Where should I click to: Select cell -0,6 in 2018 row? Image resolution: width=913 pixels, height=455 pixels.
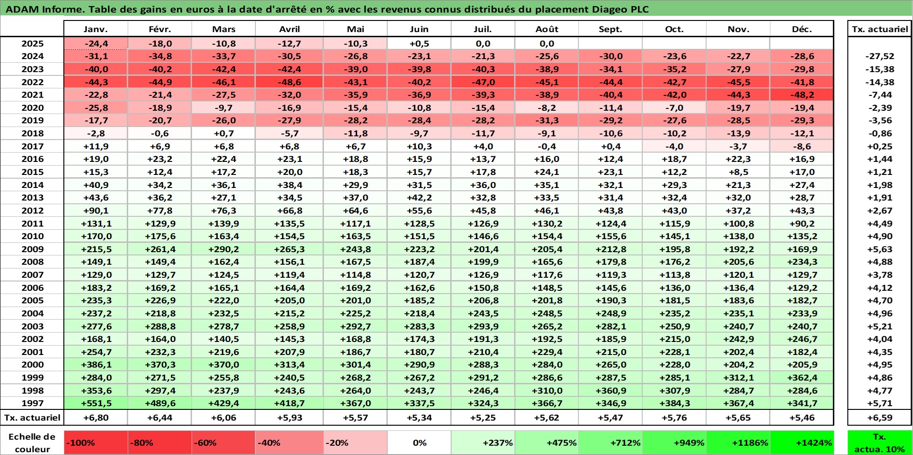pos(159,133)
